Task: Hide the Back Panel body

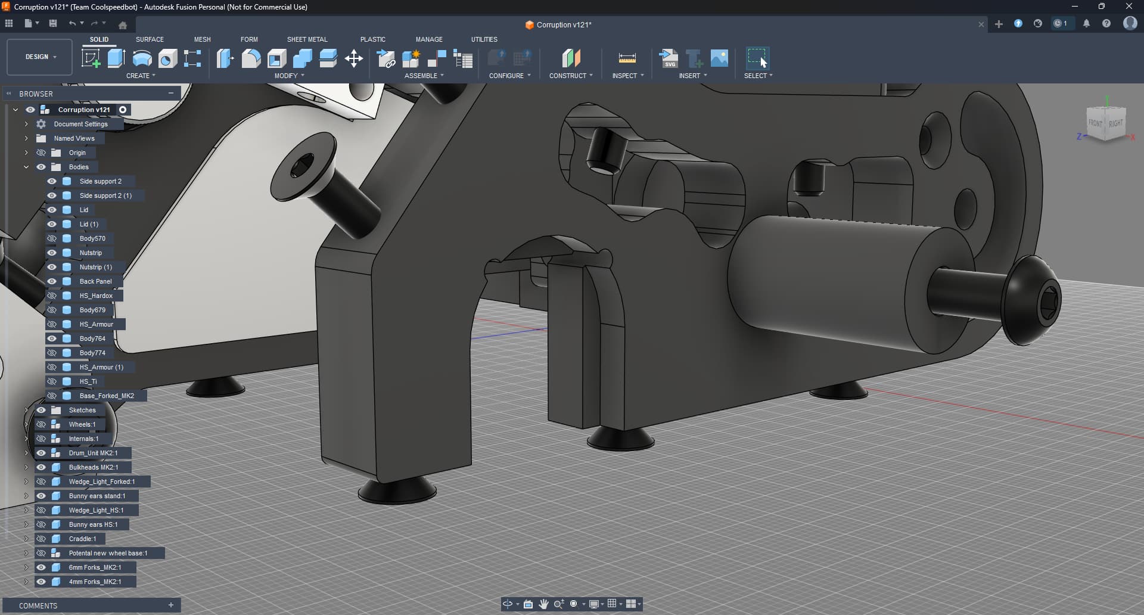Action: coord(52,281)
